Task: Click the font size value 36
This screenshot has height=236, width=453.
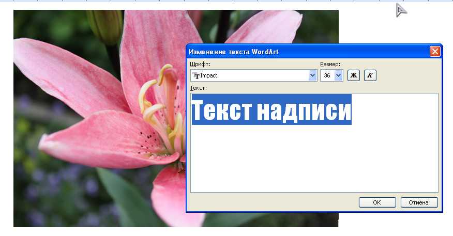Action: pos(327,75)
